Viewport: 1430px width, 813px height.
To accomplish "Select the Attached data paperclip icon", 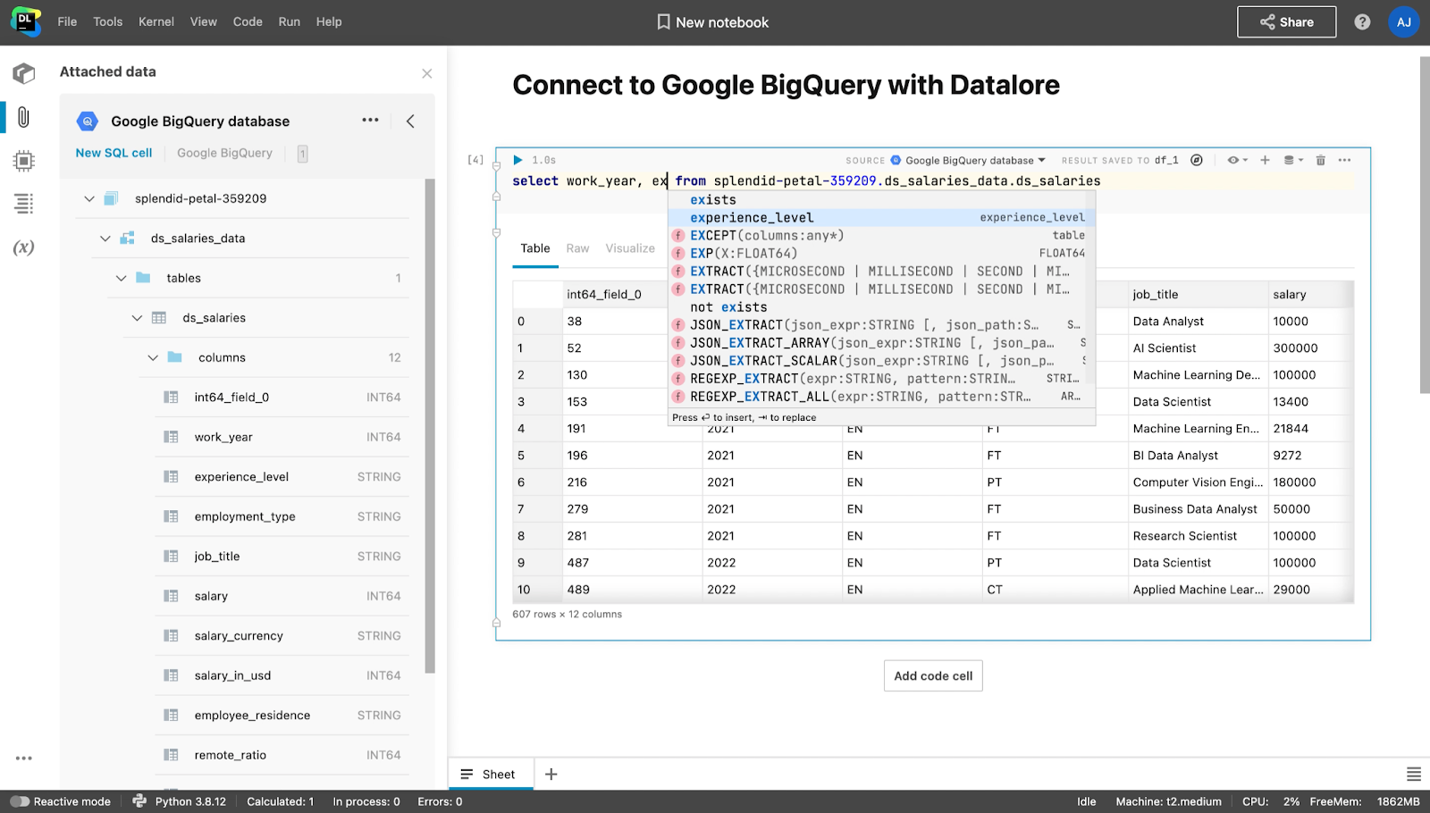I will [x=24, y=117].
